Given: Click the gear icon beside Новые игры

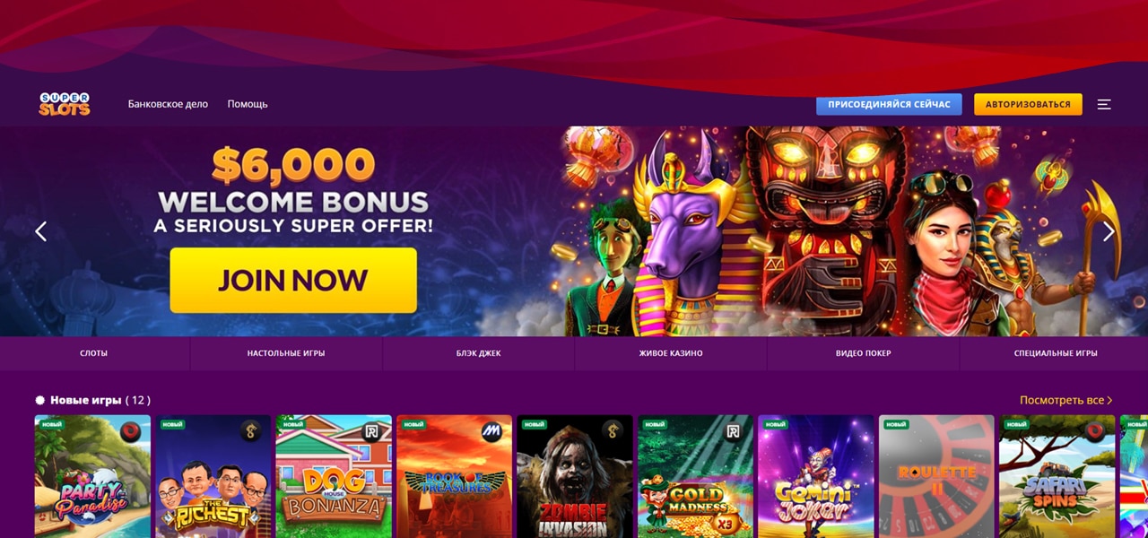Looking at the screenshot, I should coord(39,400).
